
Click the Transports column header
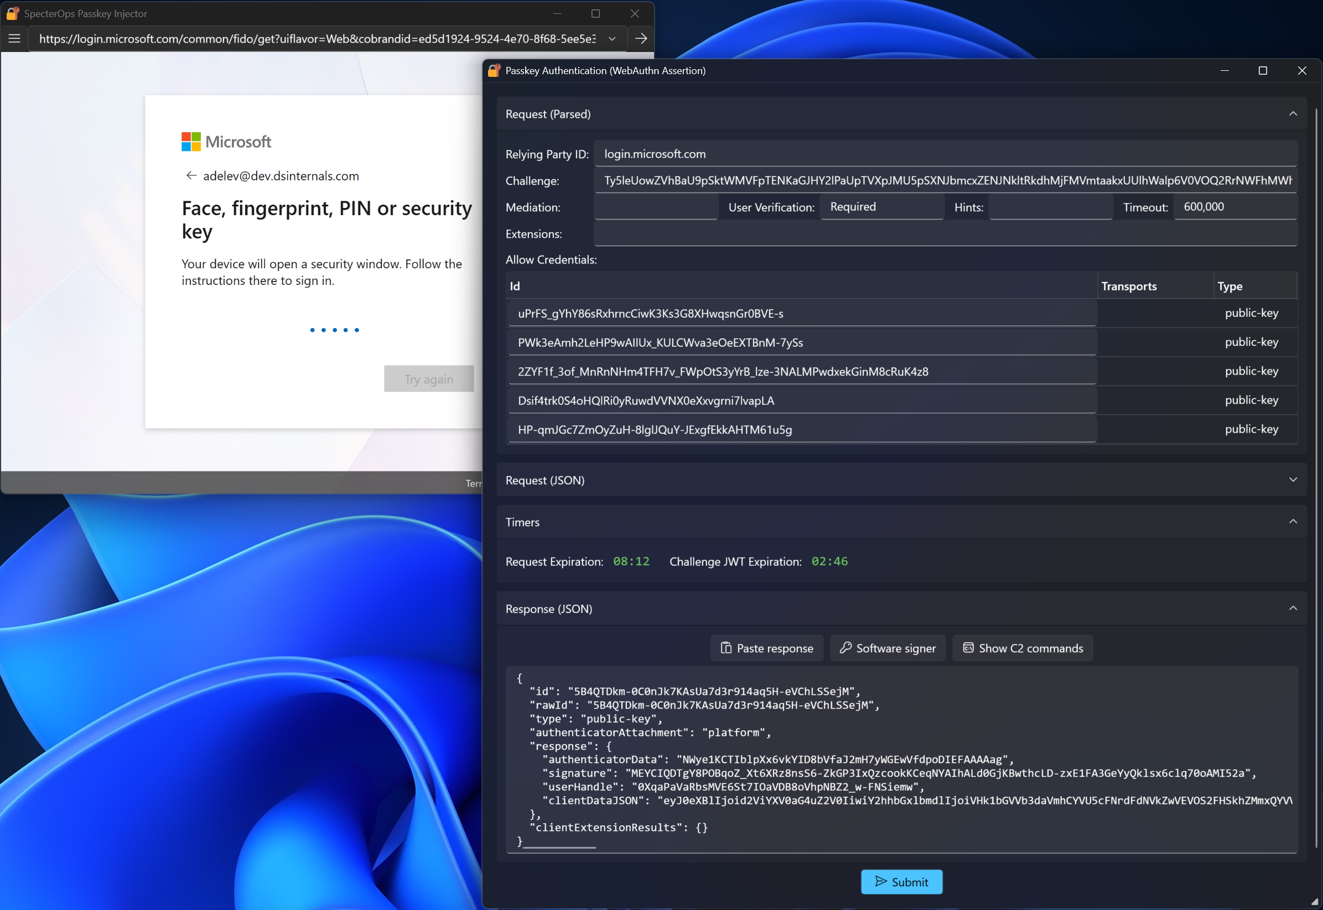[x=1155, y=286]
